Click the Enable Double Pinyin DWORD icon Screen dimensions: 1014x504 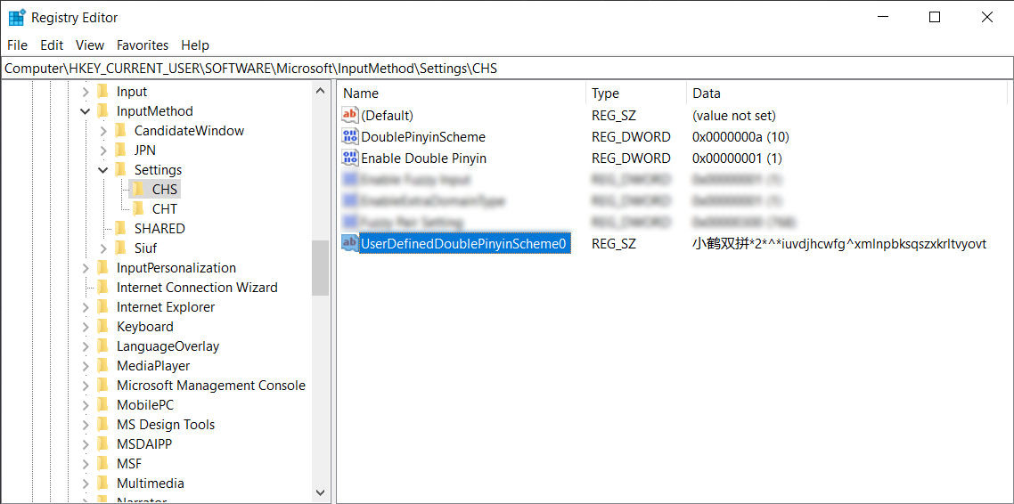[350, 159]
